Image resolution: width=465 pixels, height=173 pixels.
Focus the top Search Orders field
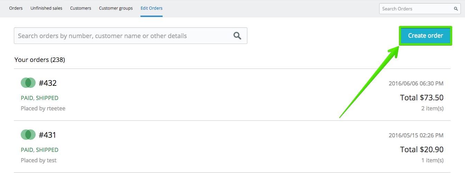(420, 9)
